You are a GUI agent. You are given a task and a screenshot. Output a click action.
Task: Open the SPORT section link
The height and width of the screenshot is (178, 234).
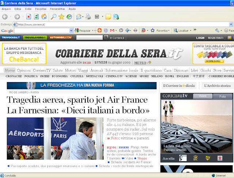(x=144, y=76)
